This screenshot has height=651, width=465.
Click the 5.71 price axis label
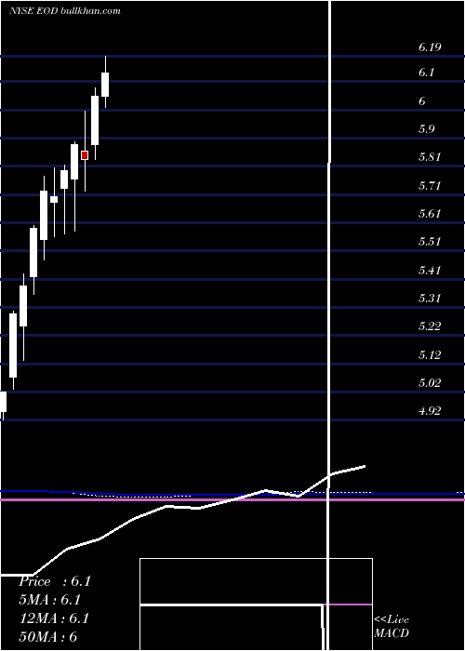(x=430, y=186)
